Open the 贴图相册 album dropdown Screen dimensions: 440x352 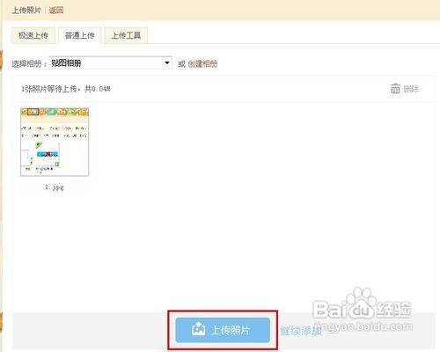tap(111, 62)
